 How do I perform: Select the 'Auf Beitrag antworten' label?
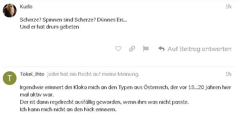point(199,49)
